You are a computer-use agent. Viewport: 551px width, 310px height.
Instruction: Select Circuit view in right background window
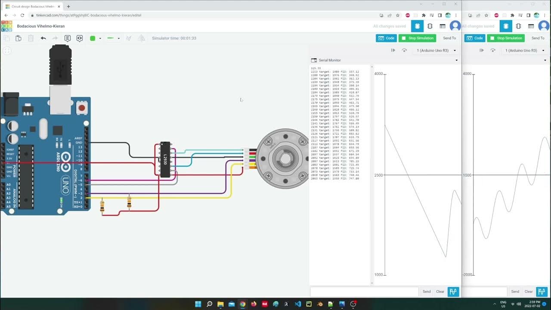(506, 26)
